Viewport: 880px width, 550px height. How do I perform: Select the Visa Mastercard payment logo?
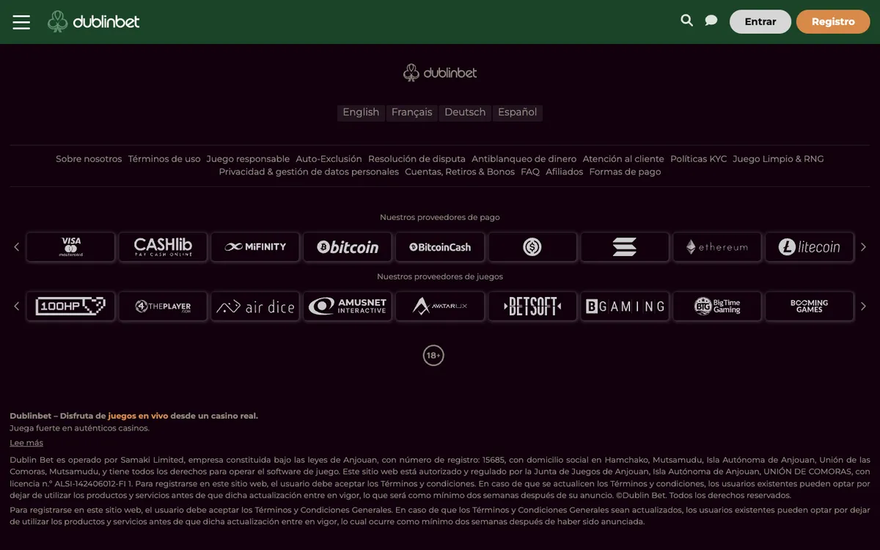(x=71, y=247)
